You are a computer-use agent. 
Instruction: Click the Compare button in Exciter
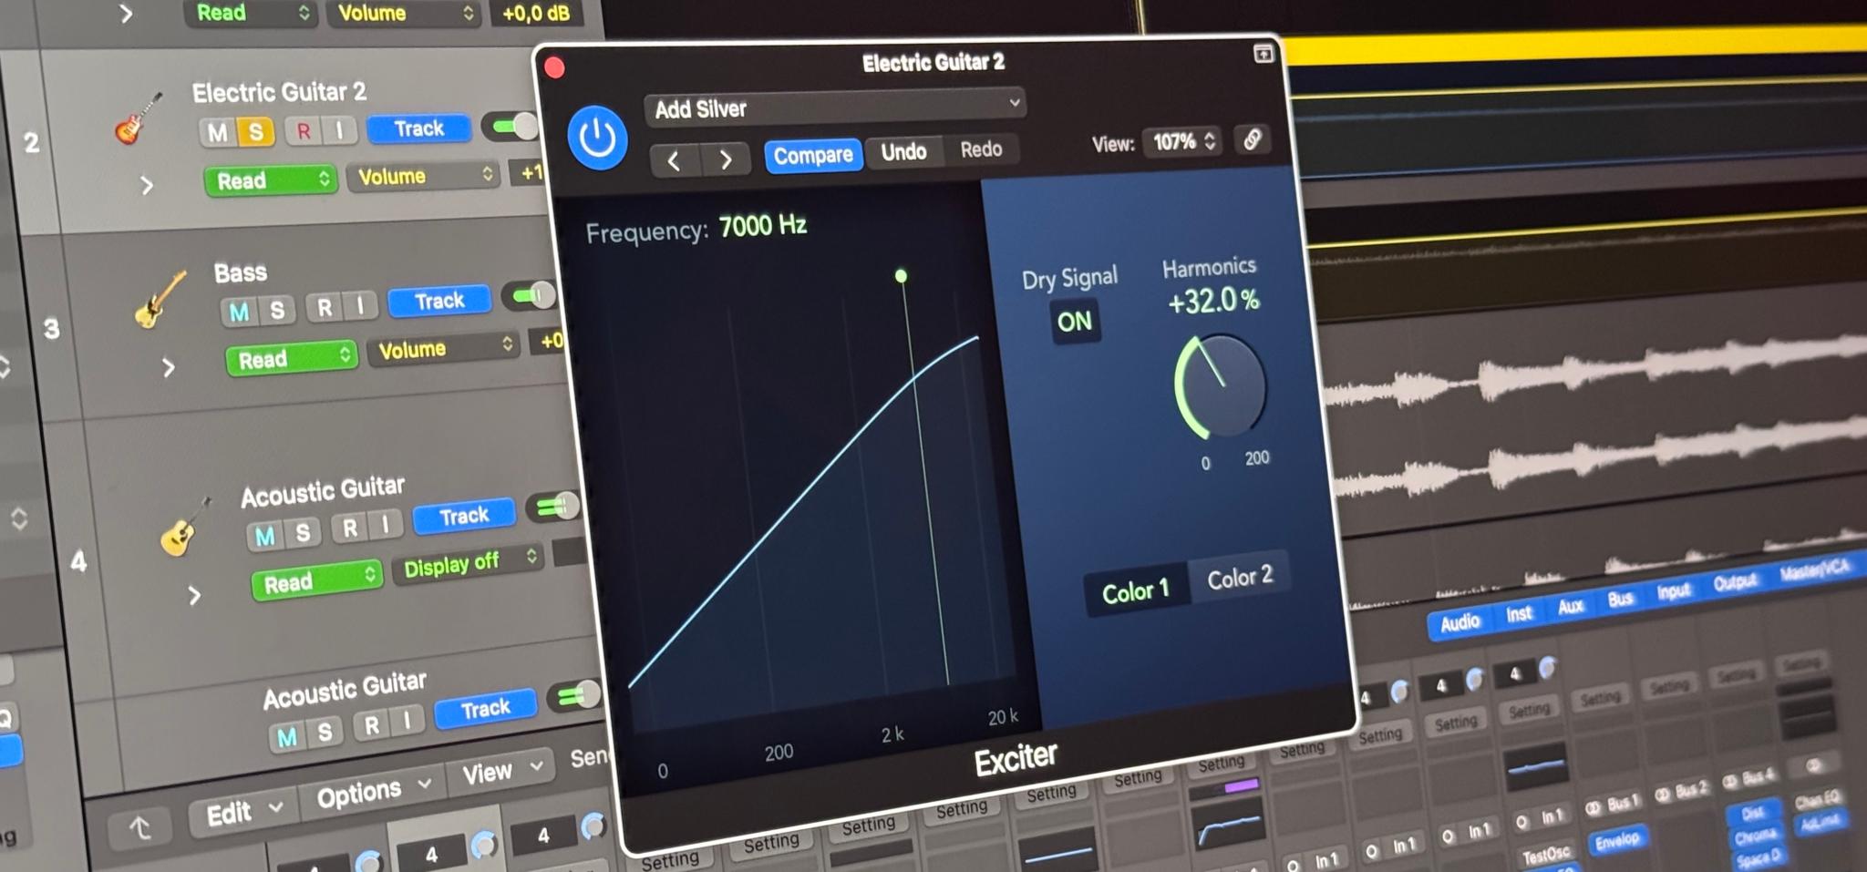[x=813, y=155]
